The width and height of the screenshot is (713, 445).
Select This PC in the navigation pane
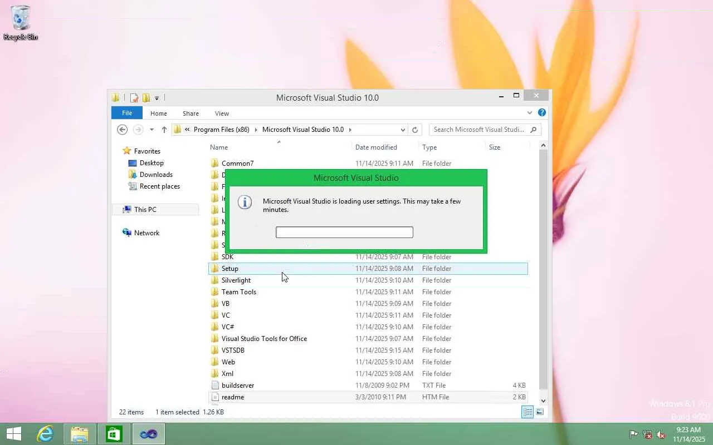(x=145, y=210)
